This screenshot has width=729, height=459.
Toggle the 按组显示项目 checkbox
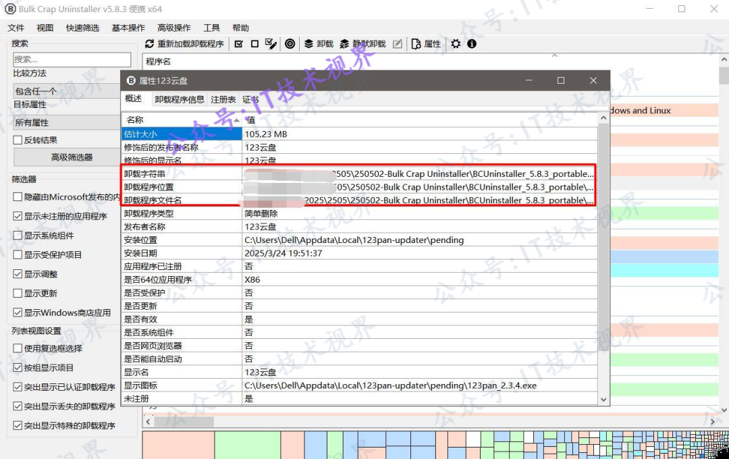[18, 368]
